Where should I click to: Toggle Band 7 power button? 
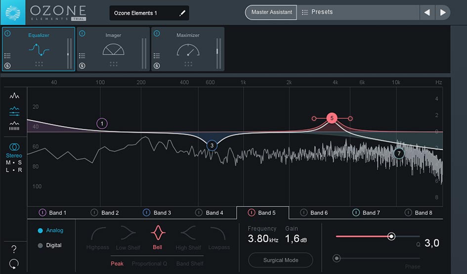click(x=356, y=213)
